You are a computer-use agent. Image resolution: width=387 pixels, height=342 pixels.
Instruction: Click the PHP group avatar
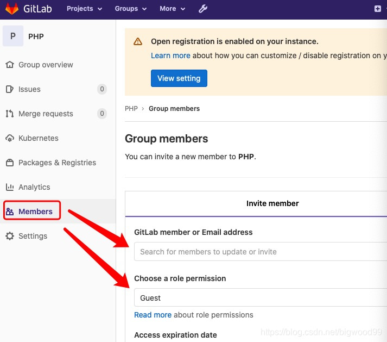pyautogui.click(x=13, y=36)
